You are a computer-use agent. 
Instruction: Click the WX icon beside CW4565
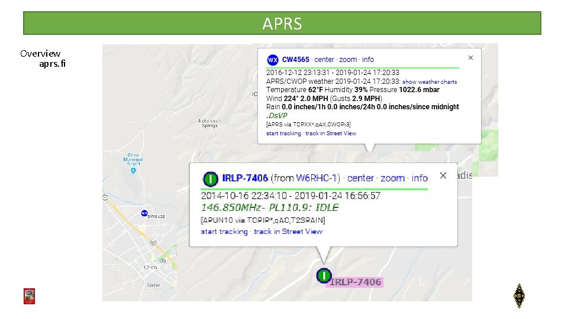click(x=272, y=60)
